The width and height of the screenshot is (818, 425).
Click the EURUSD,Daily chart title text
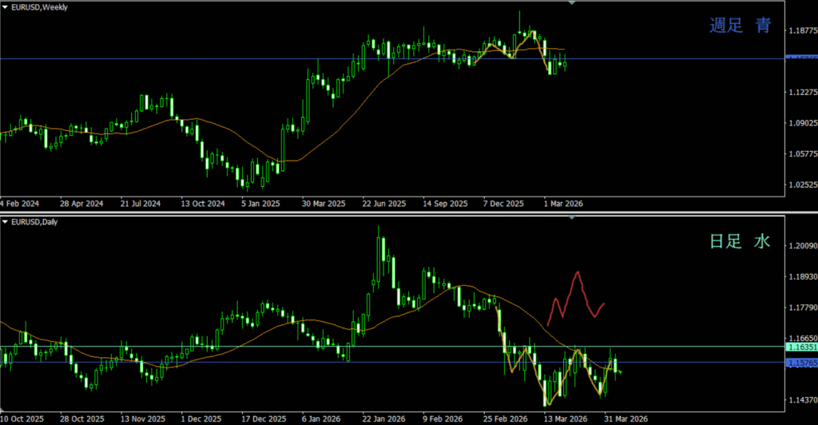37,221
